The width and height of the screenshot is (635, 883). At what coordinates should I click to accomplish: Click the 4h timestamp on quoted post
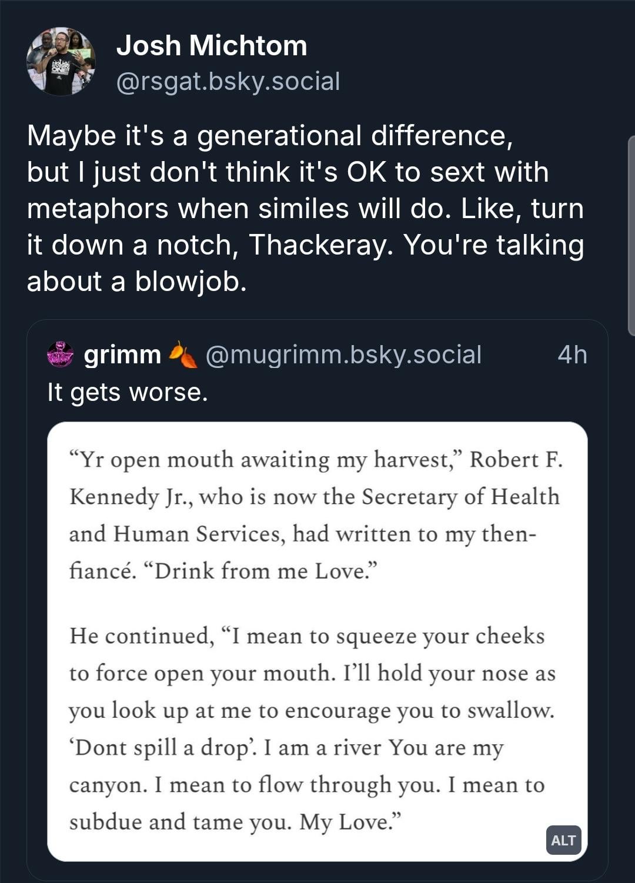pos(572,354)
